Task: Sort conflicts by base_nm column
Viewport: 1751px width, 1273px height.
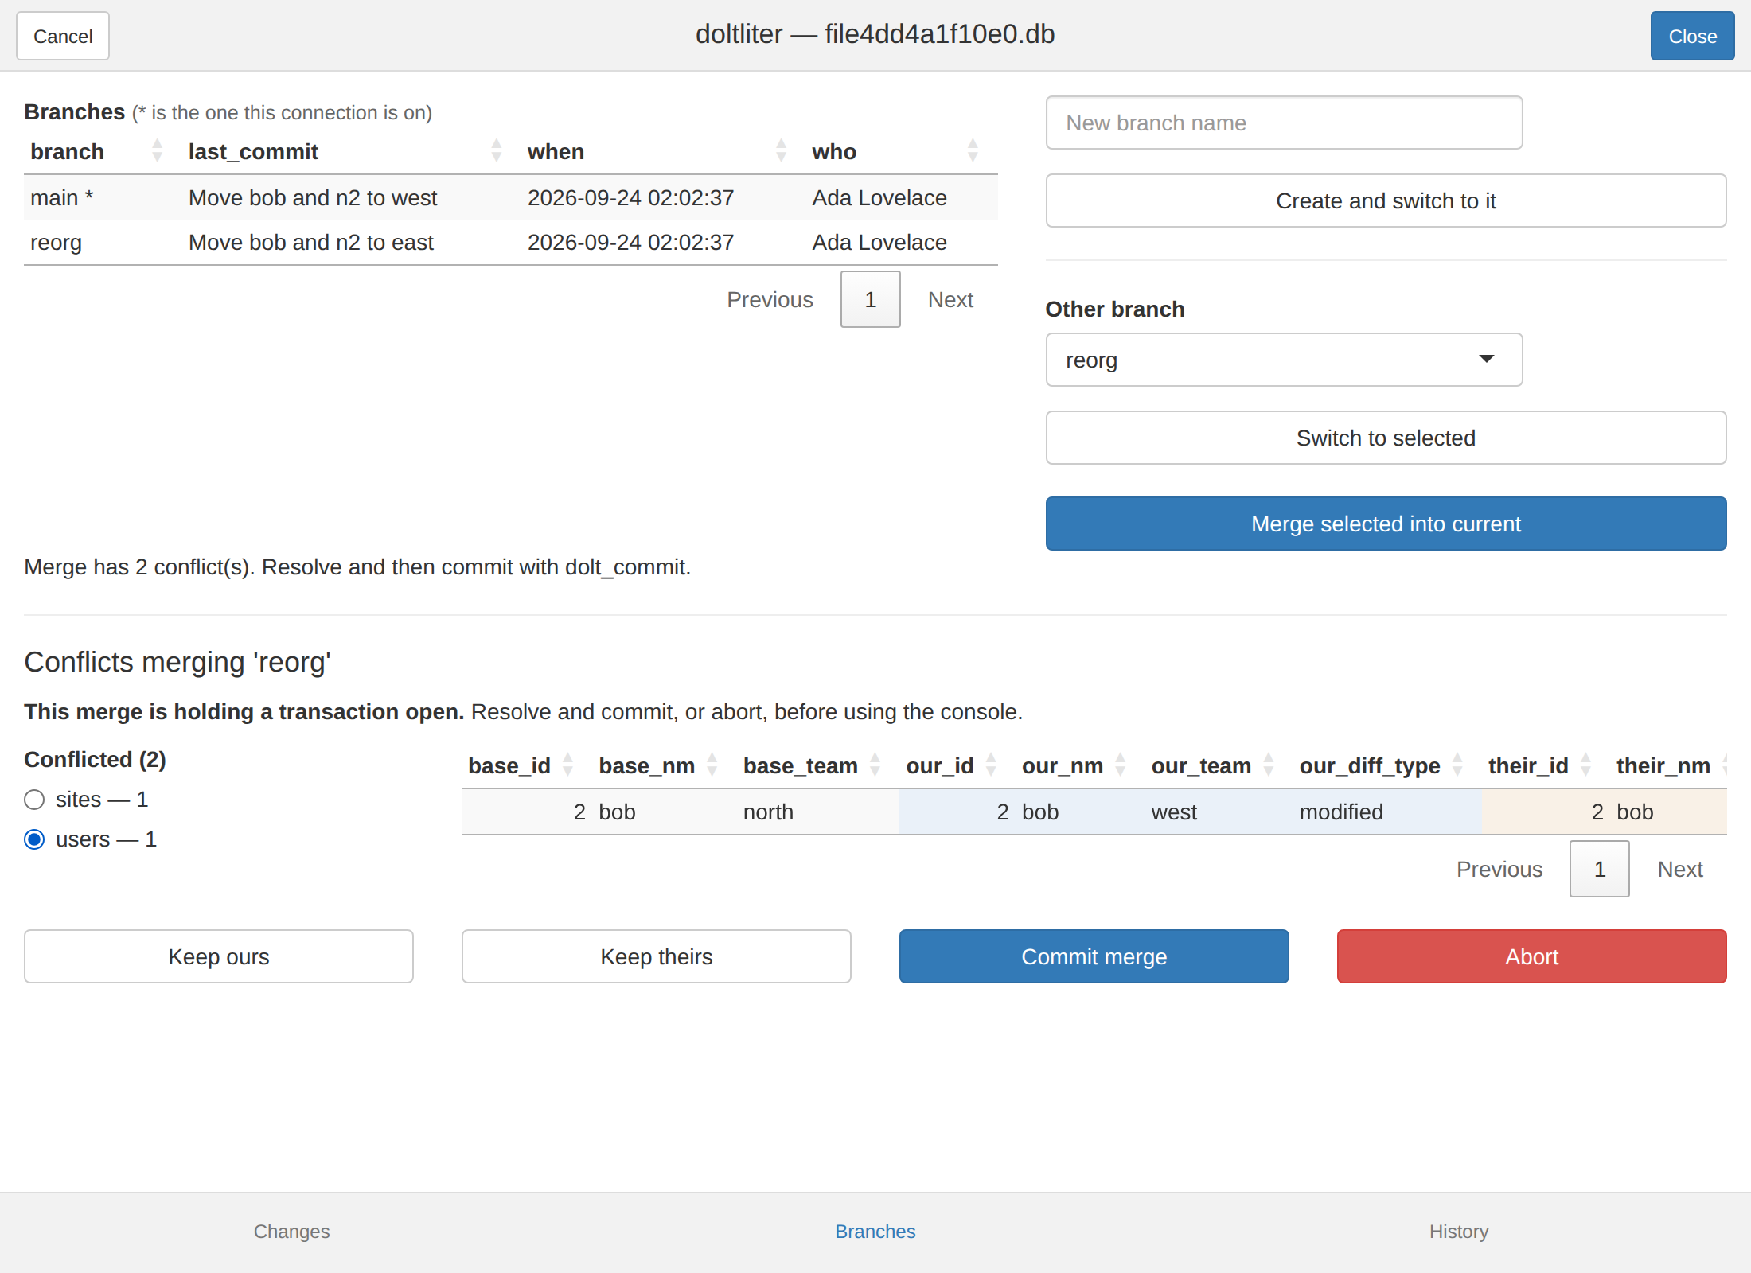Action: pos(664,765)
